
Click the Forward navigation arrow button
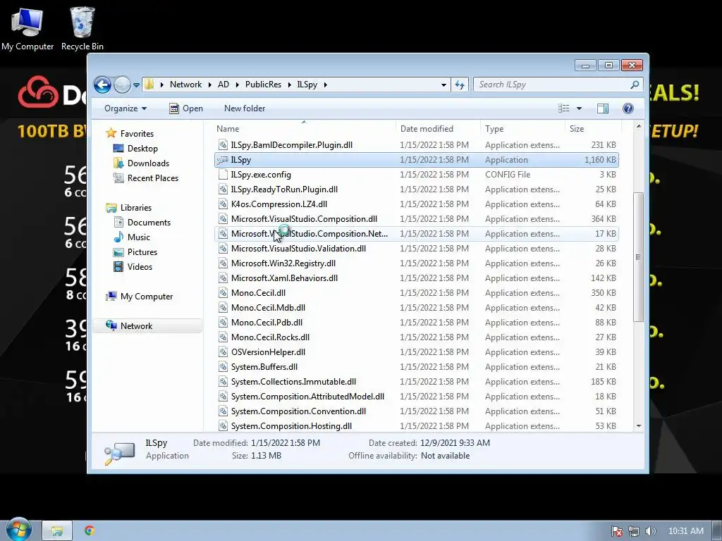point(122,85)
